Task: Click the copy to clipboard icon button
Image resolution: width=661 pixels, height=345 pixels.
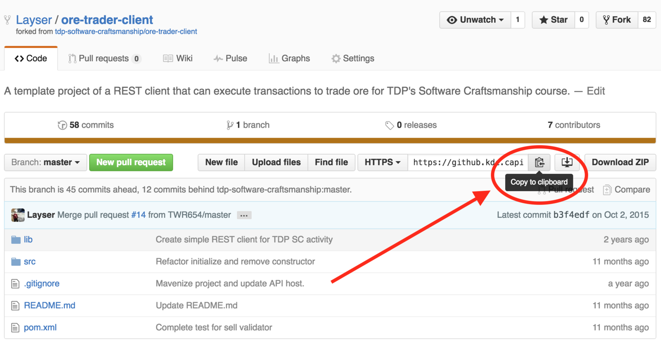Action: [539, 162]
